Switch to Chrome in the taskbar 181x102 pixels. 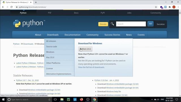point(94,99)
